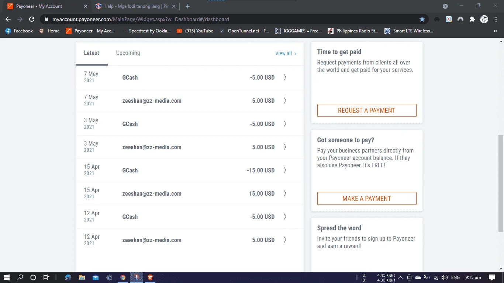Click the 15.00 USD incoming amount
Screen dimensions: 504x283
(x=262, y=193)
